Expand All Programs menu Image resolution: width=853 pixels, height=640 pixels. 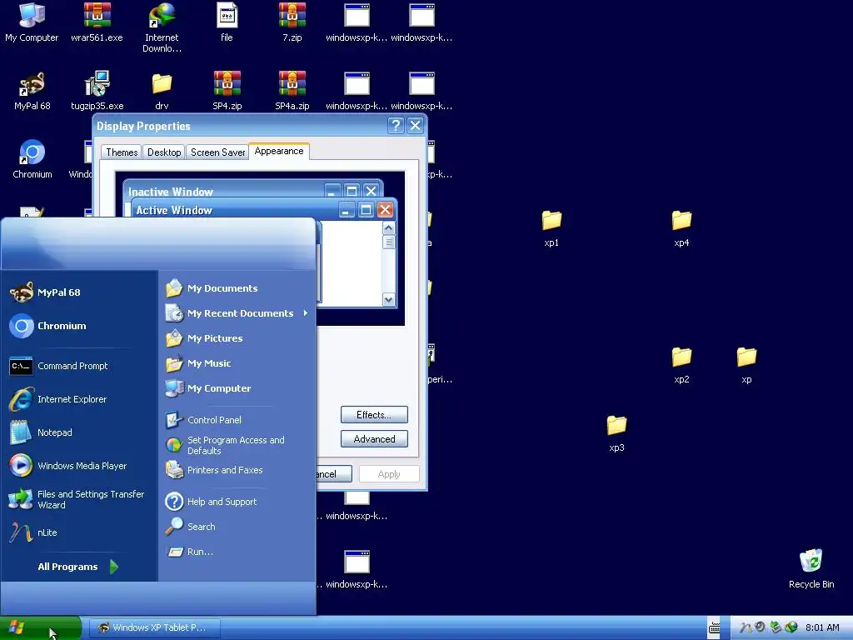(x=79, y=567)
